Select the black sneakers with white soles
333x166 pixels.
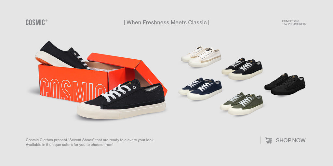(x=242, y=69)
